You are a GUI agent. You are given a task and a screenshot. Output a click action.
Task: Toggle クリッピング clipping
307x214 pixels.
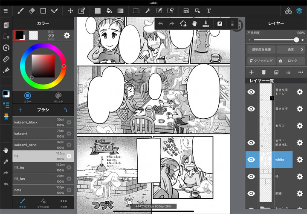tap(261, 61)
